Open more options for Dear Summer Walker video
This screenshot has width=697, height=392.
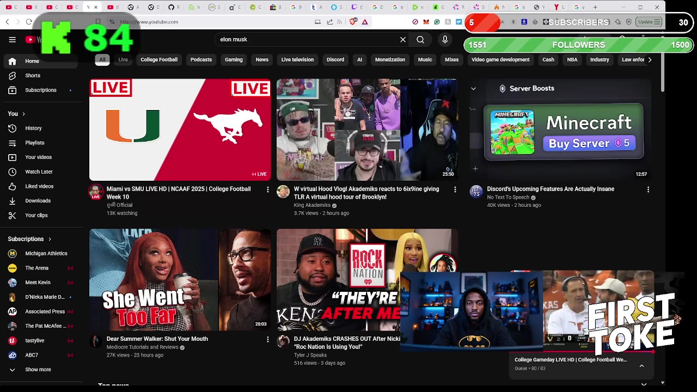267,339
